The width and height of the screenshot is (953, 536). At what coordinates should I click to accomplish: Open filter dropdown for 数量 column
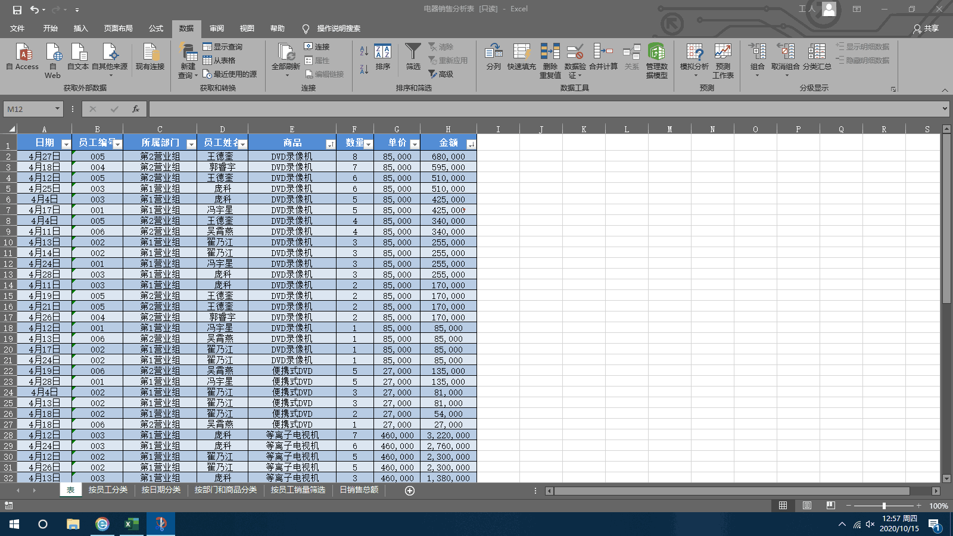tap(368, 144)
